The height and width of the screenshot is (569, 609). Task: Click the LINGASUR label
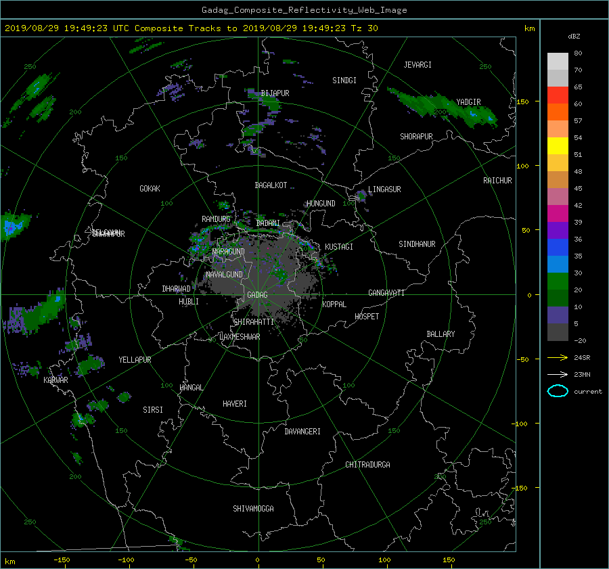point(384,189)
